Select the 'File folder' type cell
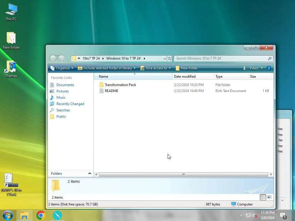 223,85
